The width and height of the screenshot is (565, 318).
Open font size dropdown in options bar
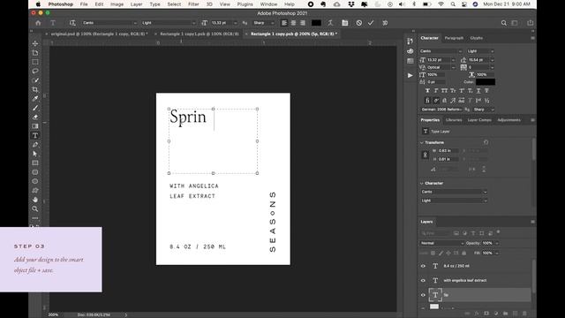236,23
